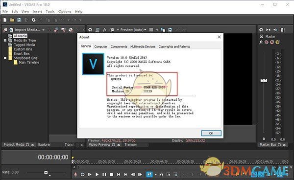The height and width of the screenshot is (180, 294).
Task: Expand the Master bus plus icon
Action: tap(261, 36)
